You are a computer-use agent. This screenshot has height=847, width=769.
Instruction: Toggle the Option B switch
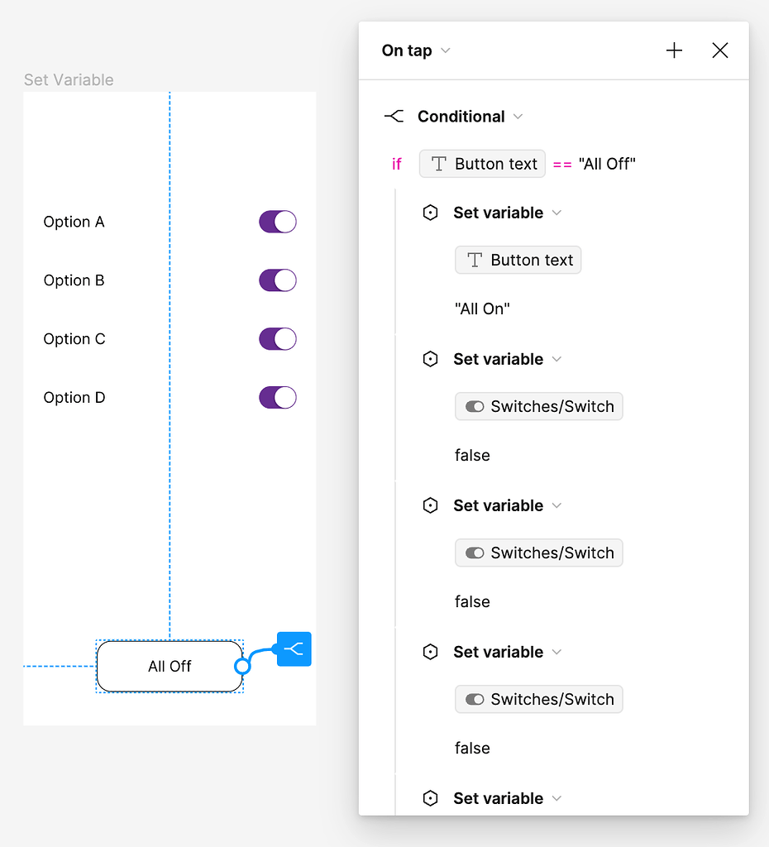(x=278, y=280)
